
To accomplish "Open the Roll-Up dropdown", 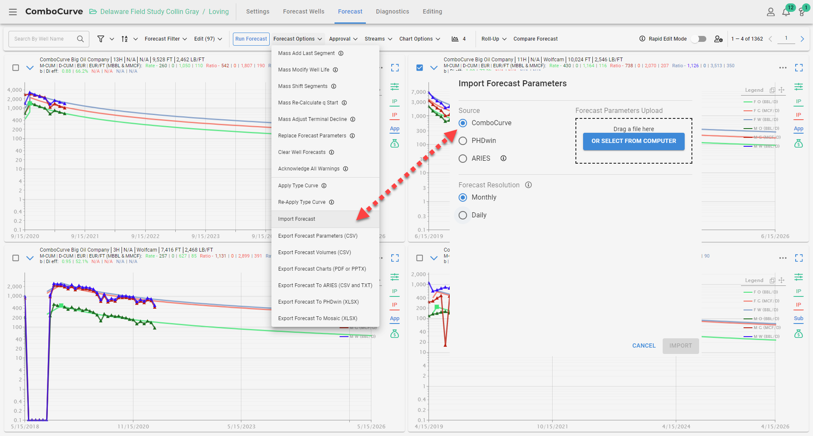I will tap(494, 39).
